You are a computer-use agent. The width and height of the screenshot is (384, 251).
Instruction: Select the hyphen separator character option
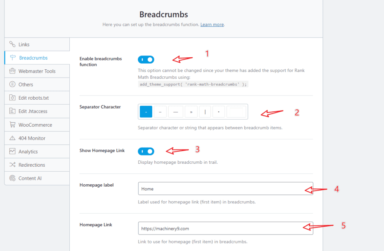pyautogui.click(x=146, y=112)
